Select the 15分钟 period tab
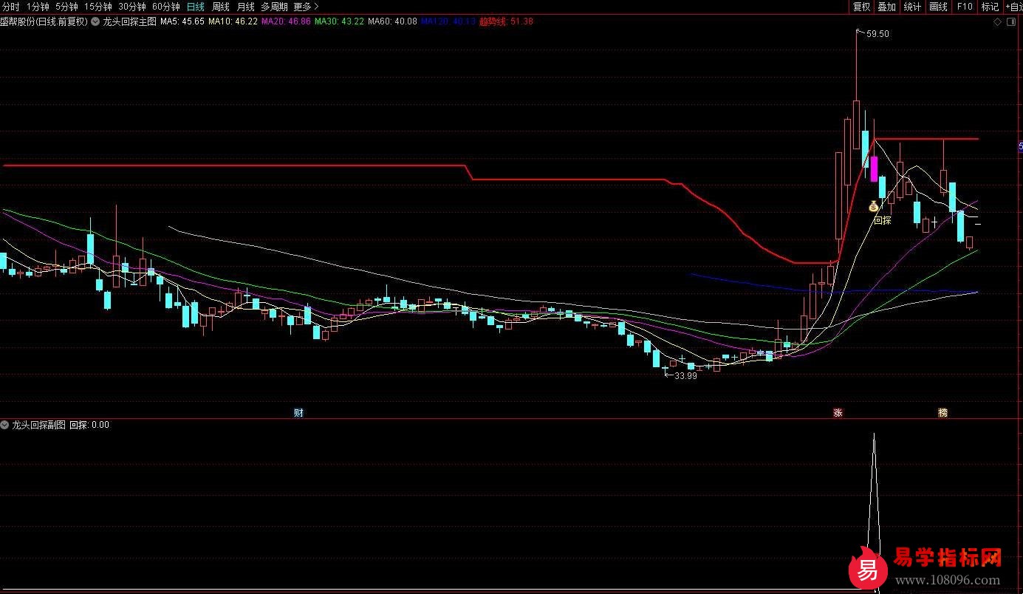1023x594 pixels. coord(97,7)
